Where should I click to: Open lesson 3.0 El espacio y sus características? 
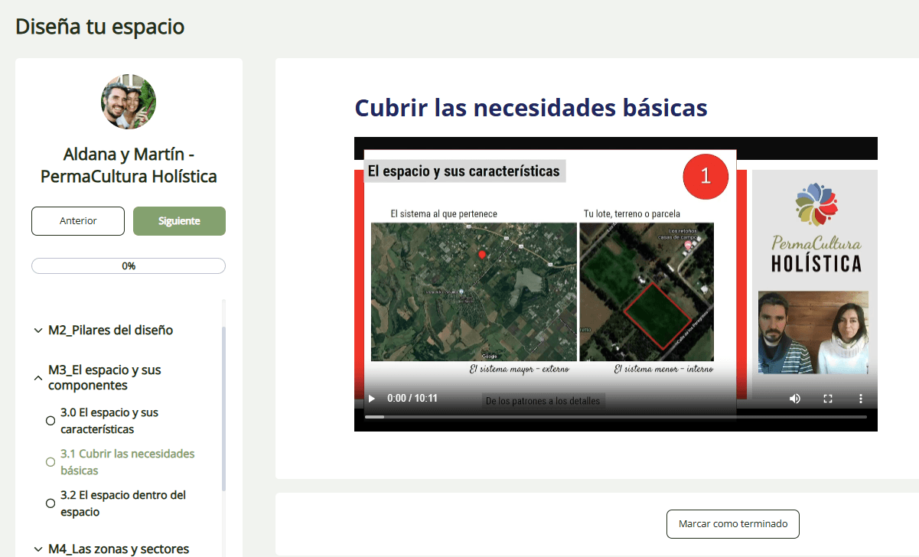[109, 421]
